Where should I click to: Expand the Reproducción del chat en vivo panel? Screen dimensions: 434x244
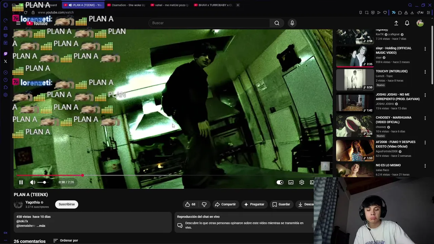tap(244, 222)
